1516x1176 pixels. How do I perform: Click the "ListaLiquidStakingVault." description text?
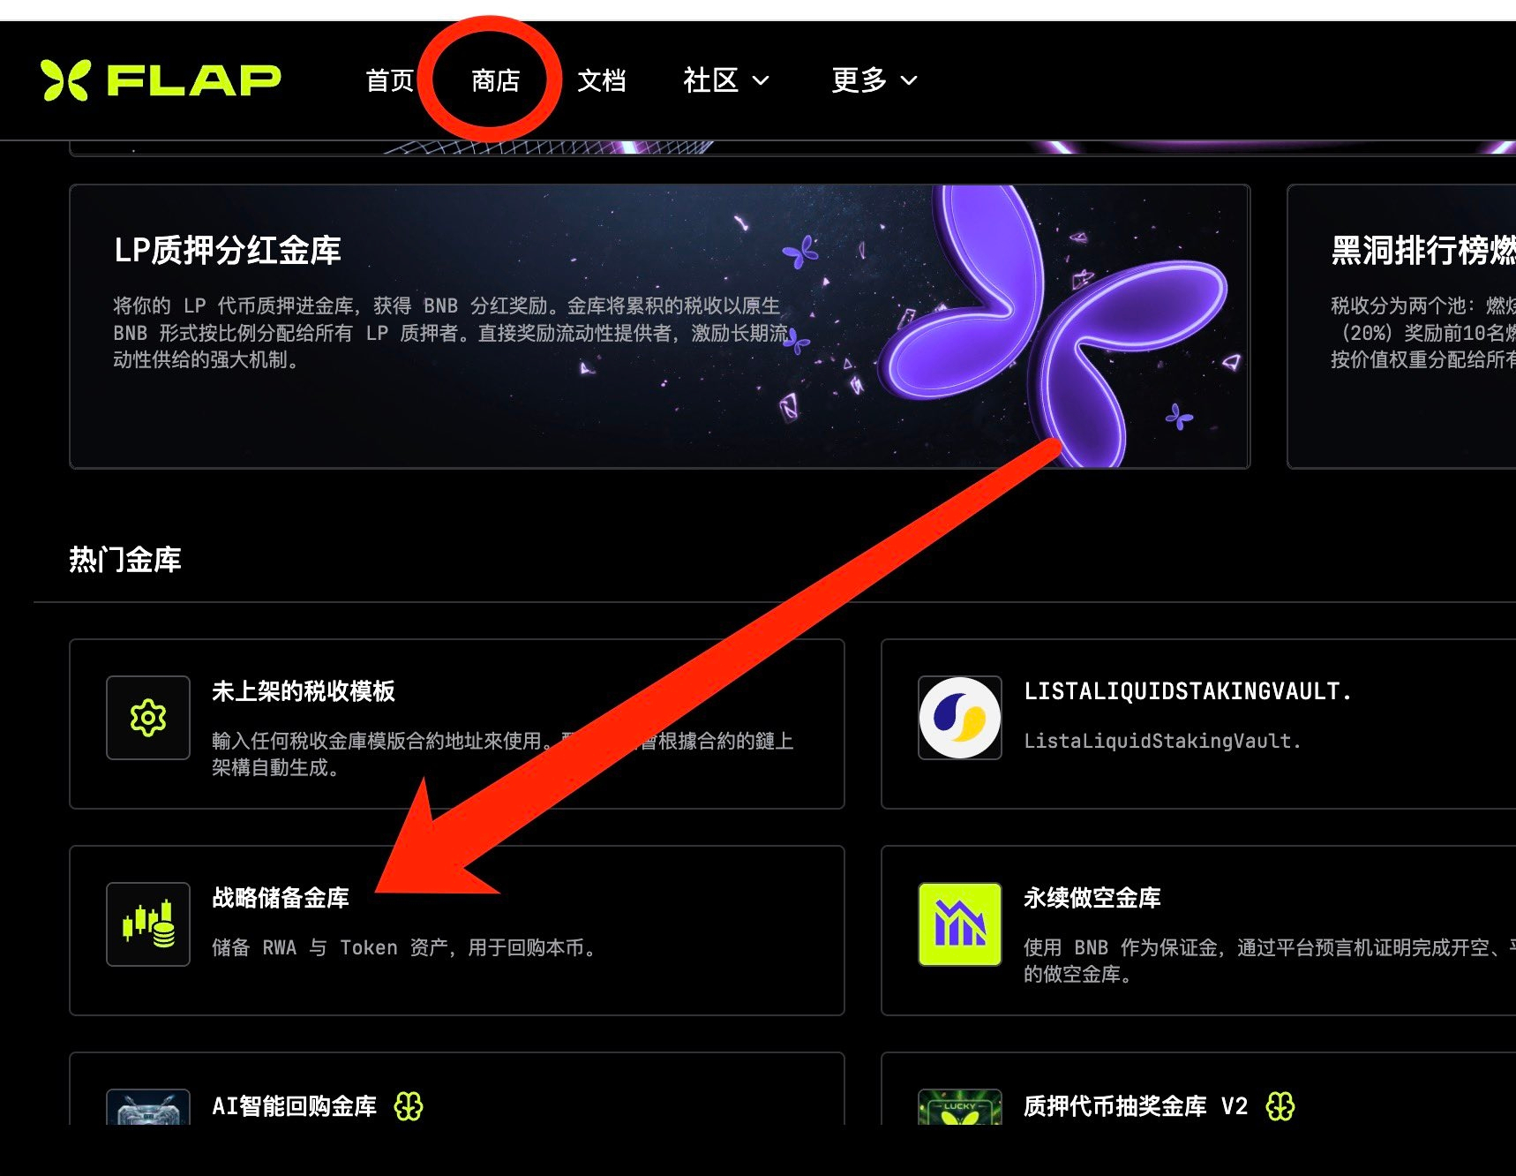[1162, 741]
